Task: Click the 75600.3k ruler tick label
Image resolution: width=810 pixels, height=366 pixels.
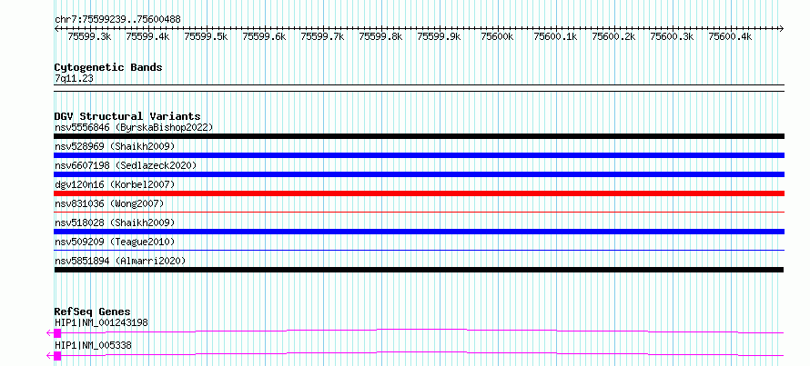Action: 672,36
